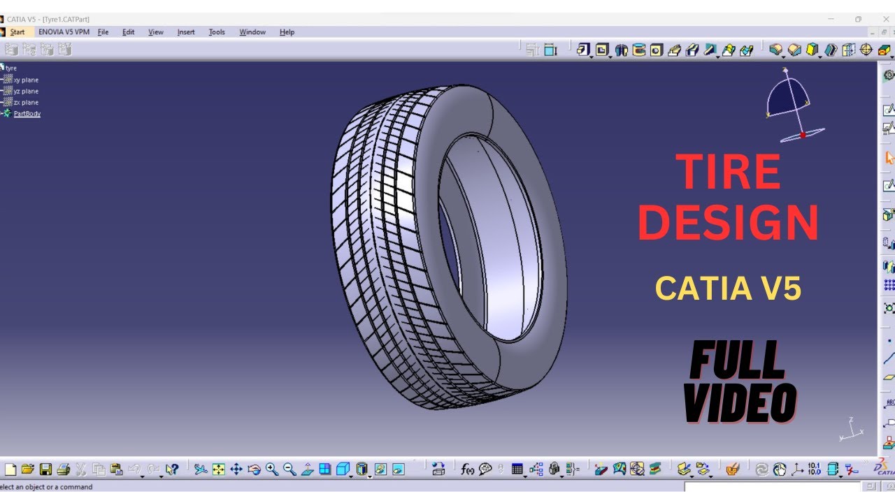
Task: Select the Rotate view tool
Action: pos(254,469)
